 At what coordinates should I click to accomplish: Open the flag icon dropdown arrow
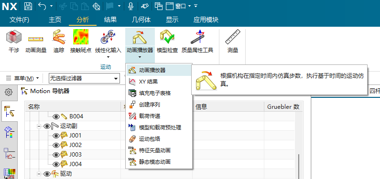(119, 6)
